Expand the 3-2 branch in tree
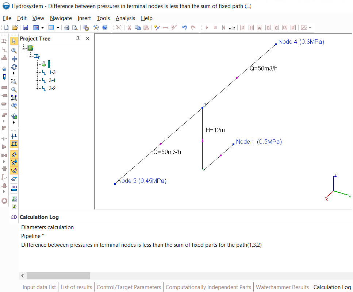Image resolution: width=353 pixels, height=292 pixels. coord(37,88)
